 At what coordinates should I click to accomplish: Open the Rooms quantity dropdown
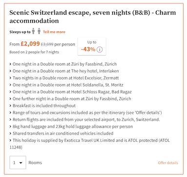[x=18, y=162]
